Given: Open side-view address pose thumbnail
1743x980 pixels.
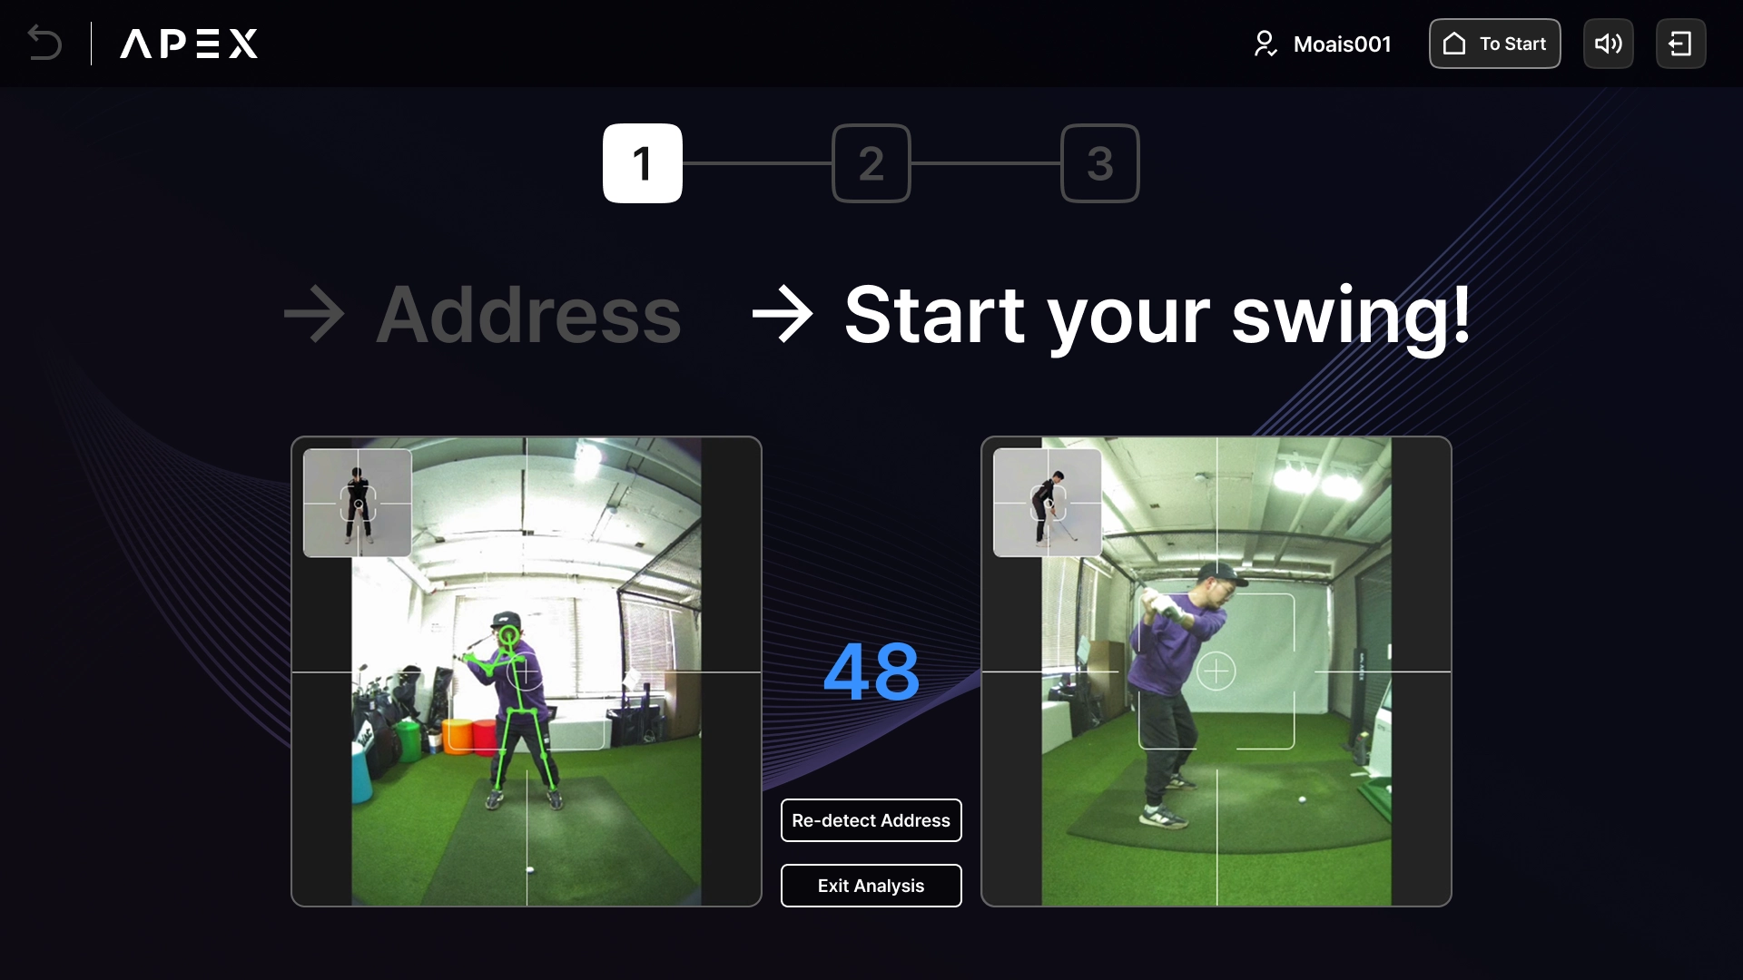Looking at the screenshot, I should pos(1048,503).
